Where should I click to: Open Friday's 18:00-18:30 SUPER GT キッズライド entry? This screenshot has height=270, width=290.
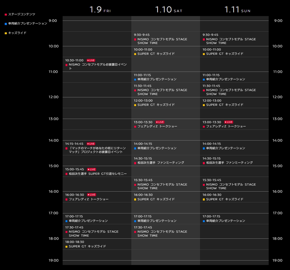87,247
